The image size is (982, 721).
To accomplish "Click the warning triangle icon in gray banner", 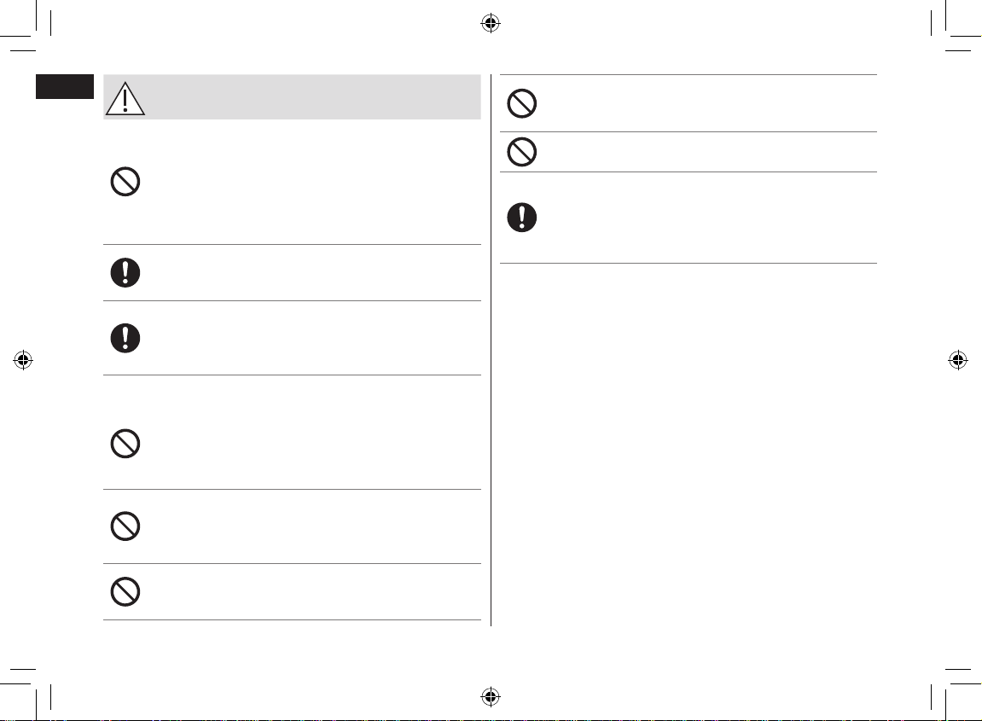I will click(125, 98).
